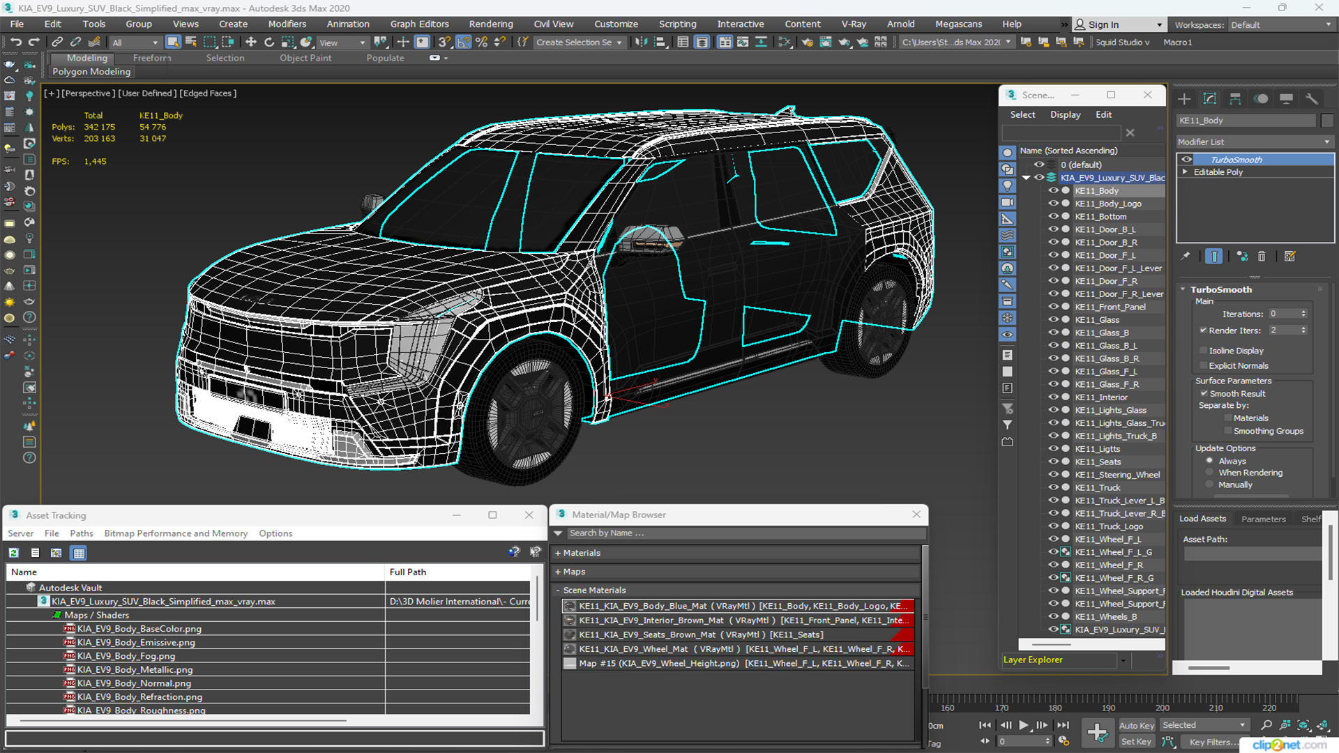Activate the Select Object tool
The width and height of the screenshot is (1339, 753).
point(173,43)
